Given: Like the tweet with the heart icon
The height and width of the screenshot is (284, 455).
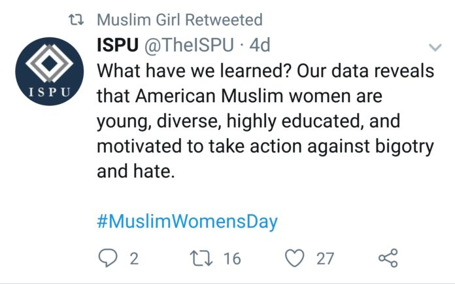Looking at the screenshot, I should click(x=295, y=258).
